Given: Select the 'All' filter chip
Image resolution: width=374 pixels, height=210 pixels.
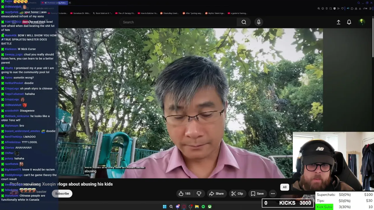Looking at the screenshot, I should coord(285,187).
